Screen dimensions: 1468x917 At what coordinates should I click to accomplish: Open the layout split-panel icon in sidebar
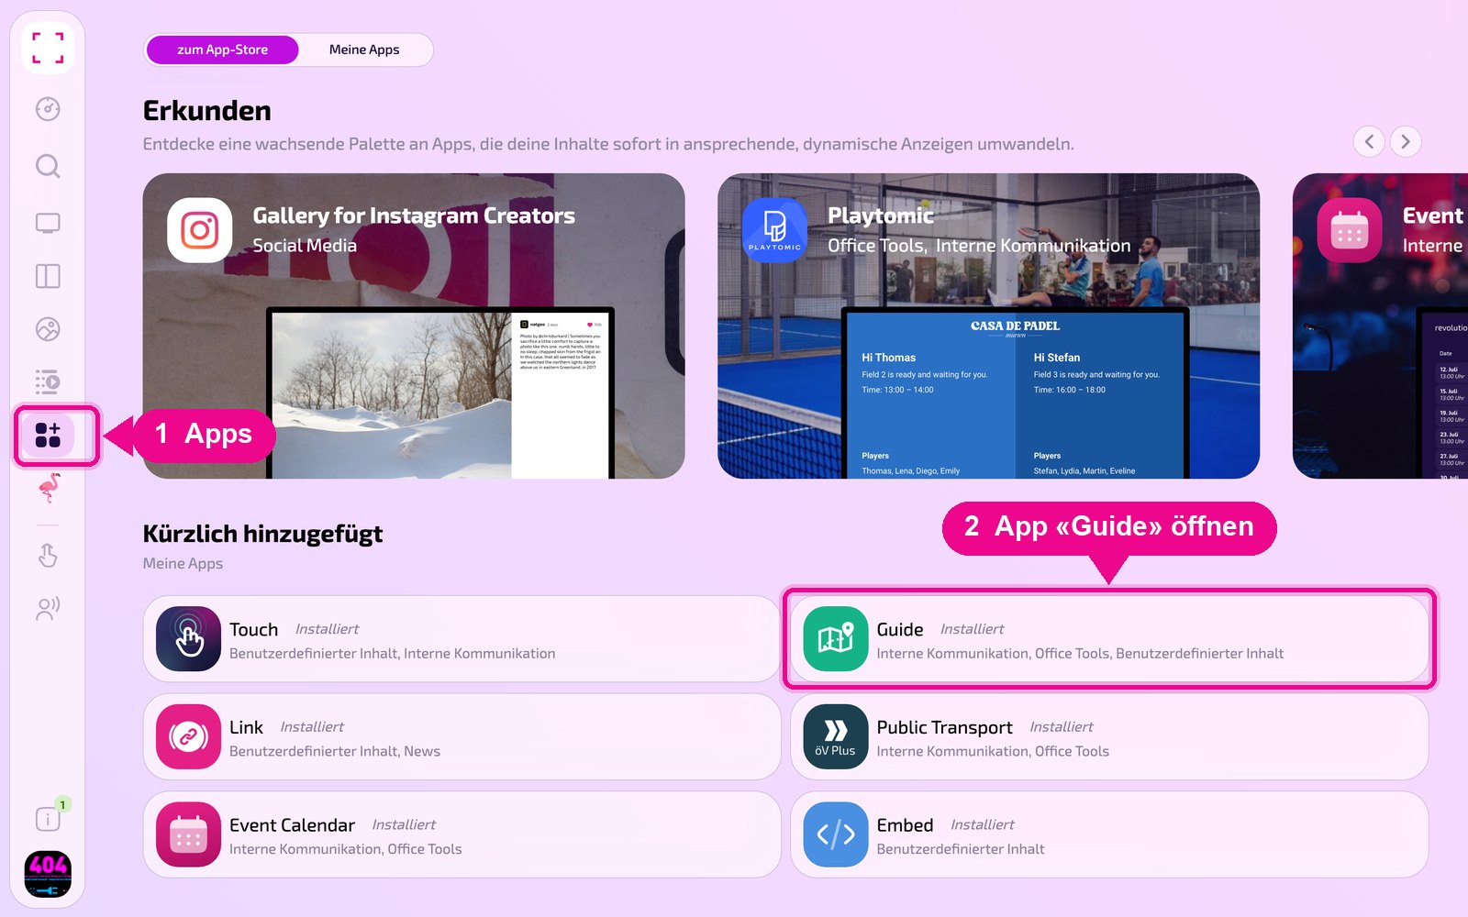(48, 276)
